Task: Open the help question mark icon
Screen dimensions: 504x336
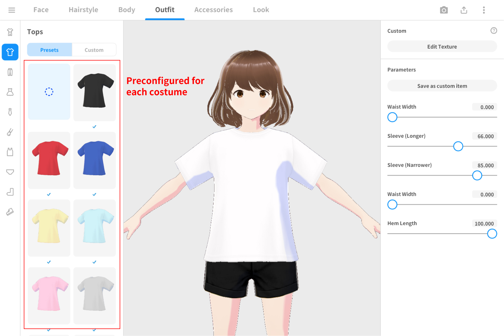Action: 494,31
